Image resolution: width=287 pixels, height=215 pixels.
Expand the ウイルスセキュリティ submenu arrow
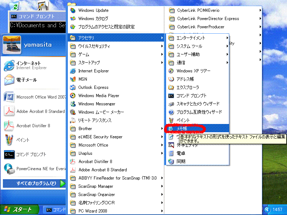[x=162, y=46]
